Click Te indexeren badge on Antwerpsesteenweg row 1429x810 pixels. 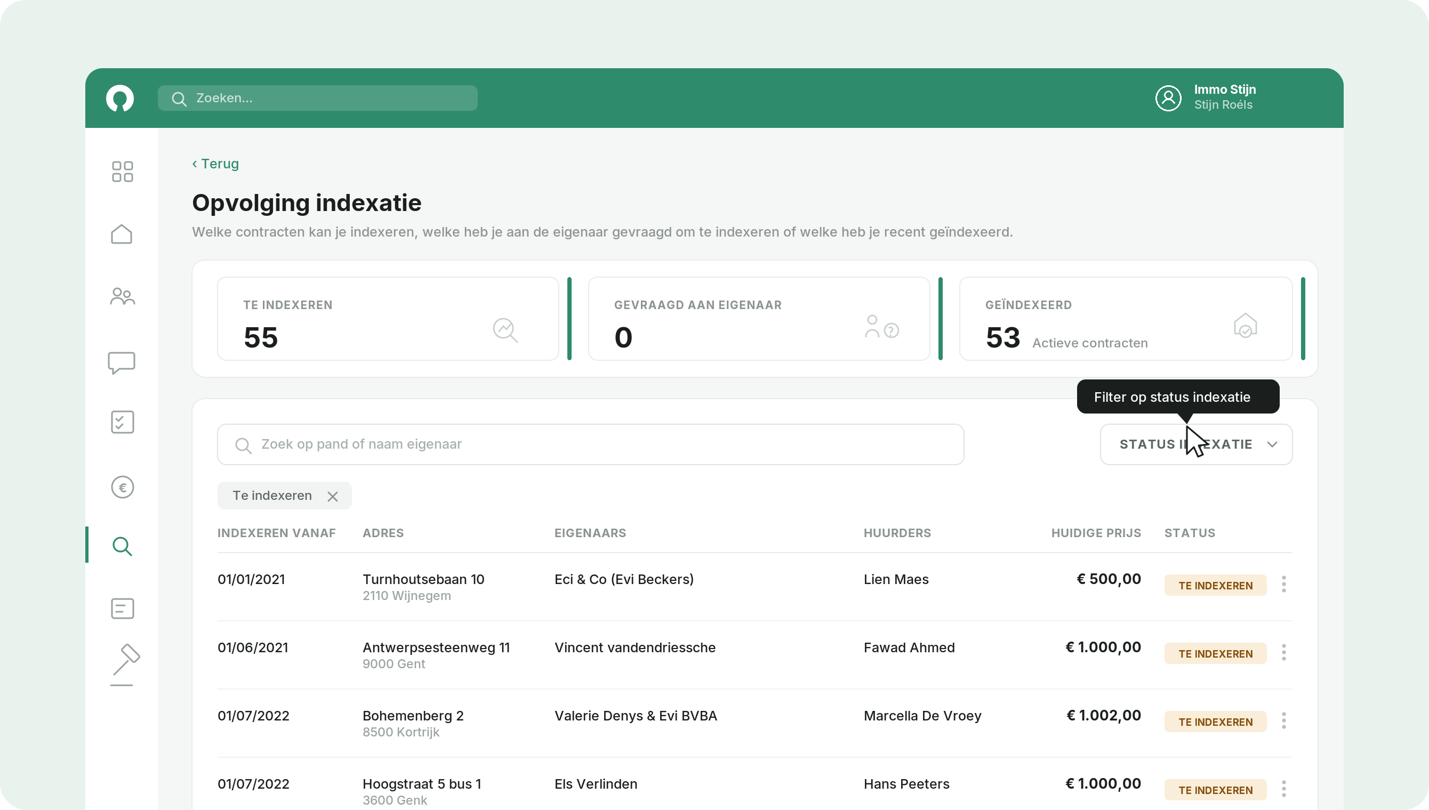pos(1215,654)
